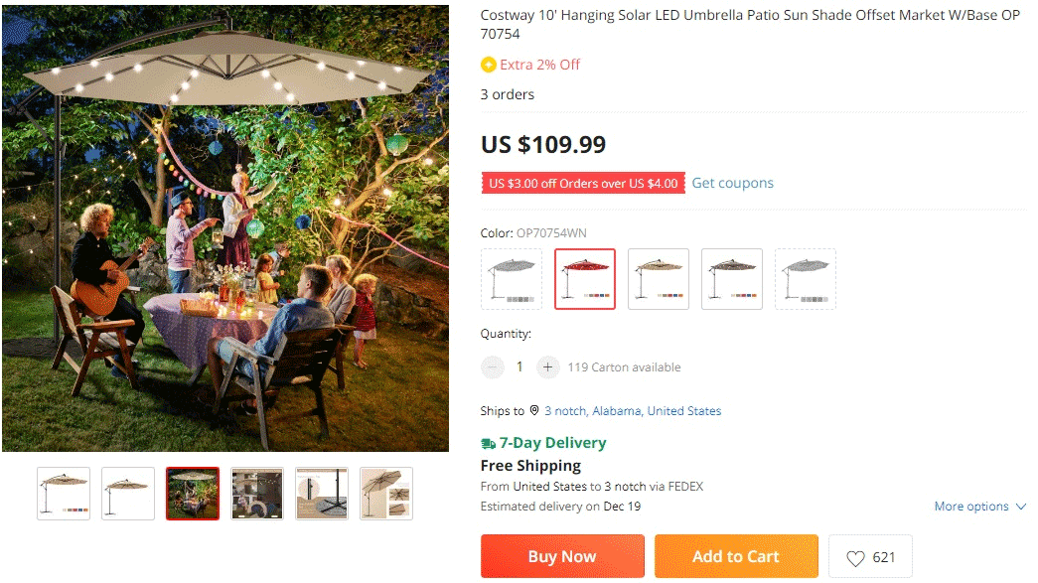Add the umbrella to cart
The height and width of the screenshot is (583, 1038).
[x=736, y=556]
